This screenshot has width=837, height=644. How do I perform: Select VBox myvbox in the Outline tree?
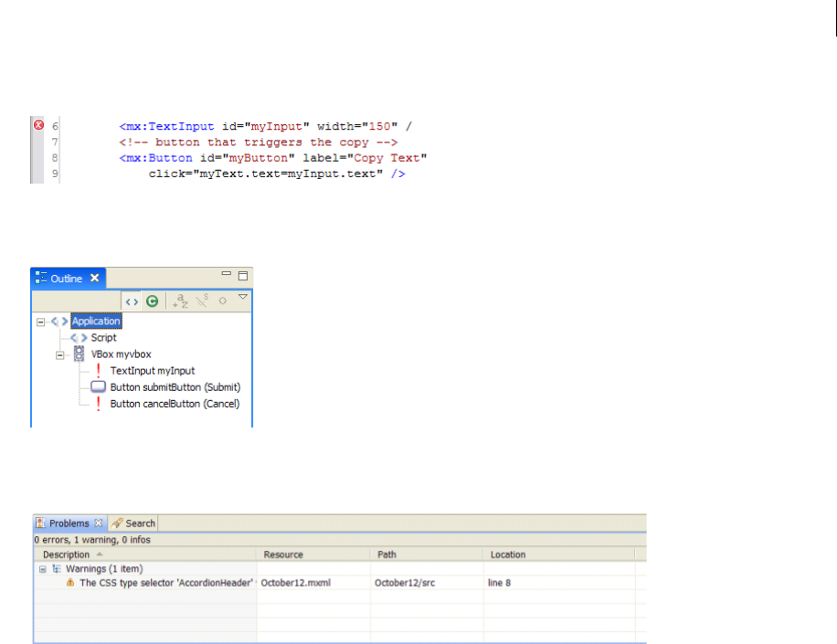pos(122,354)
